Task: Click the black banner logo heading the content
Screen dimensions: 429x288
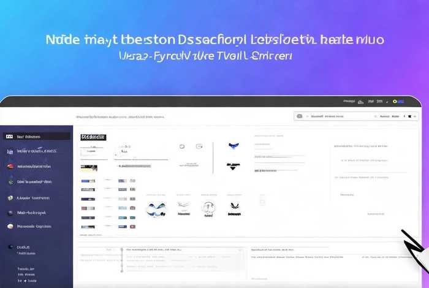Action: [93, 137]
